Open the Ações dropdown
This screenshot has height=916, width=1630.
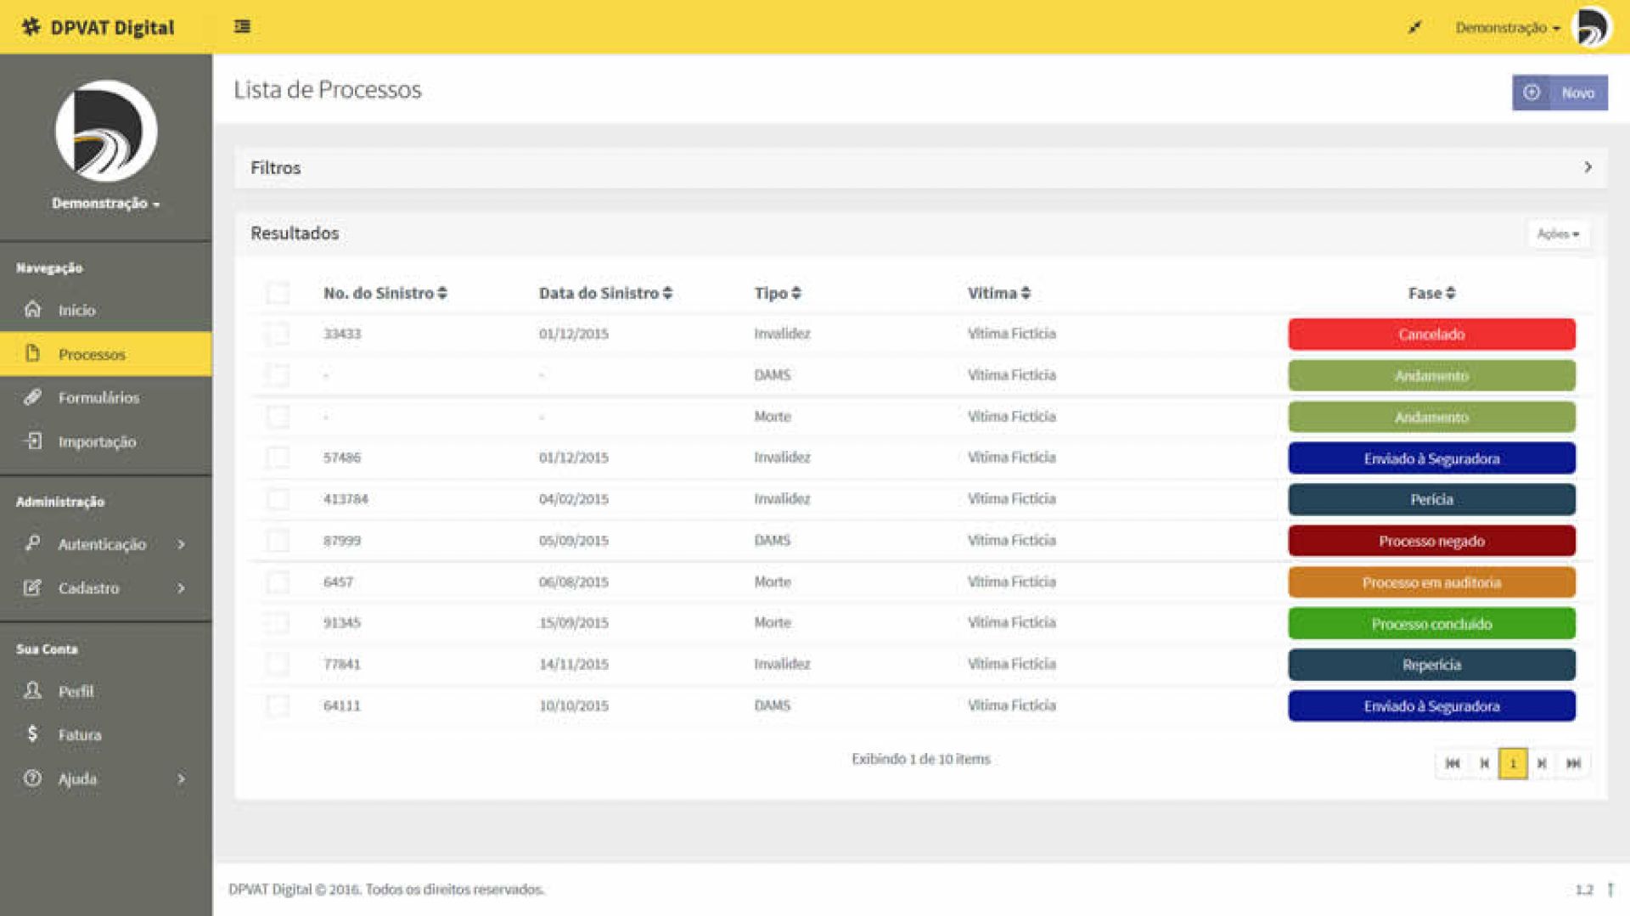click(1557, 233)
